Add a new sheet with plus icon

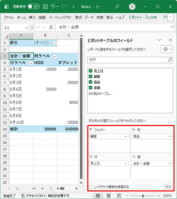click(x=42, y=189)
